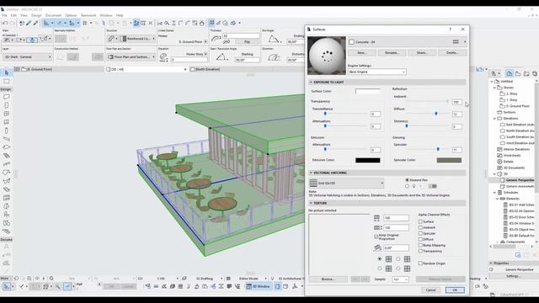Click the New... button in Surfaces dialog
This screenshot has width=539, height=303.
coord(361,52)
